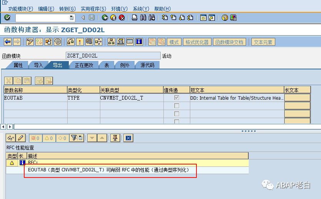Click the yellow Exit icon
Screen dimensions: 321x199
(113, 18)
